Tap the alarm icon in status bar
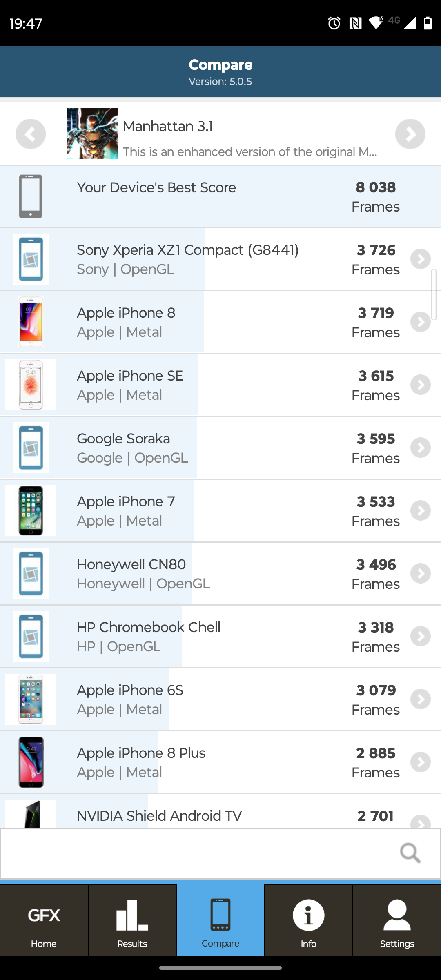The width and height of the screenshot is (441, 980). 334,23
